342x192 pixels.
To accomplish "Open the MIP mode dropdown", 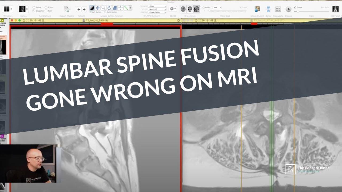I will [217, 8].
